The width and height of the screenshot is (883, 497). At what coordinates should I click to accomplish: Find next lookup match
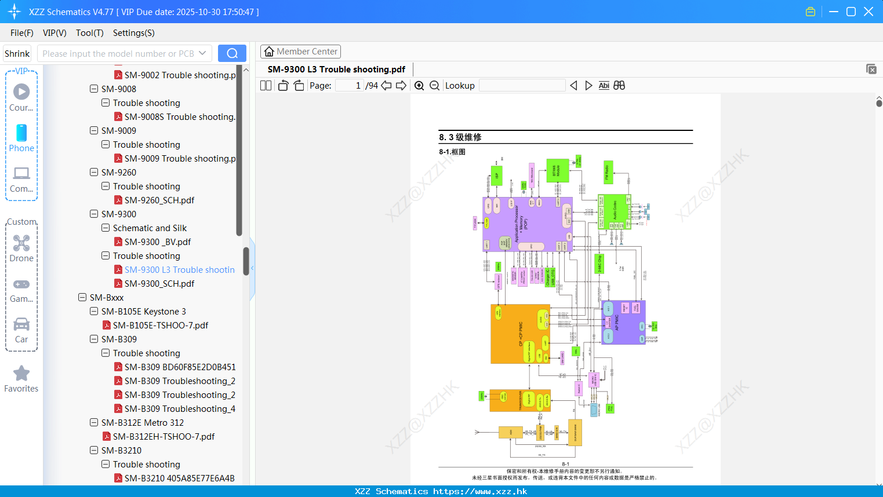(588, 85)
